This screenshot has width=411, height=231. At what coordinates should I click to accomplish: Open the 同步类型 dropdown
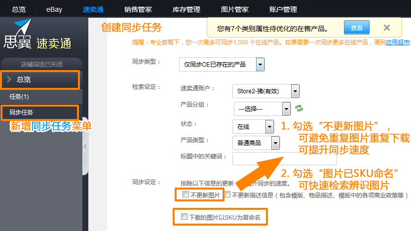click(222, 65)
